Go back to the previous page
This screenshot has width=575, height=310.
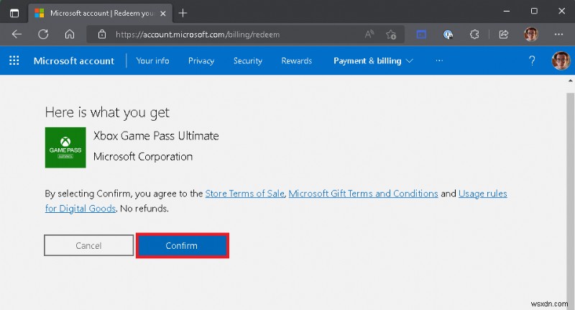coord(17,35)
